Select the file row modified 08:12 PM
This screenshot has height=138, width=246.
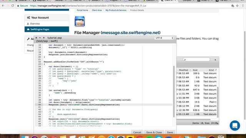click(x=196, y=106)
